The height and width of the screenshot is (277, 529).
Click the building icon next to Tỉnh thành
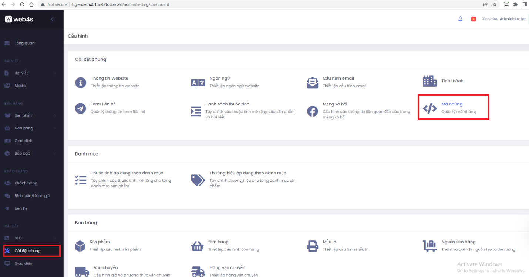[429, 81]
